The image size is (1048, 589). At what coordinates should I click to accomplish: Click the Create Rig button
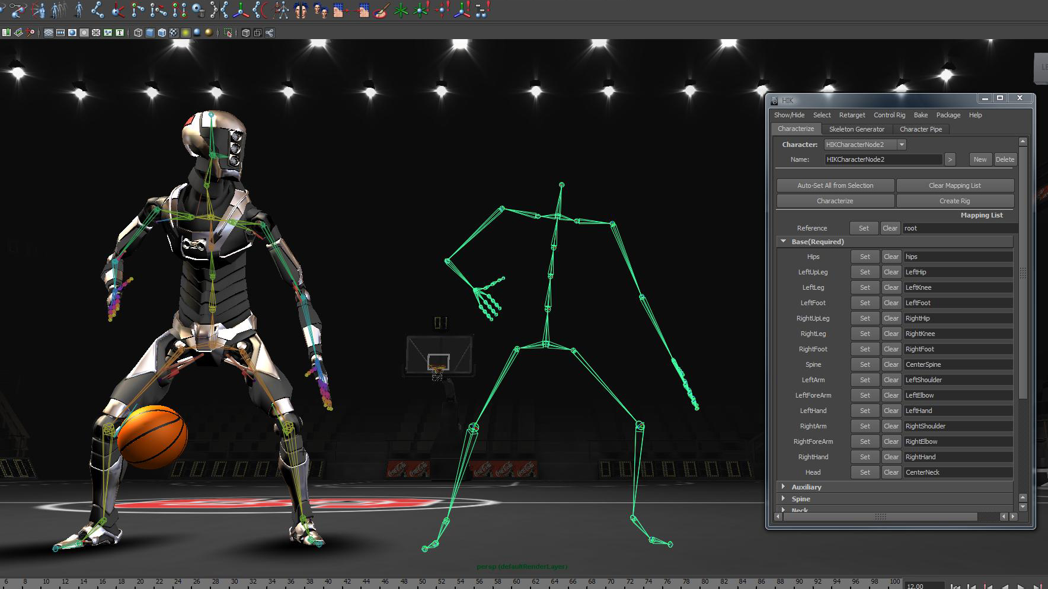pyautogui.click(x=955, y=201)
